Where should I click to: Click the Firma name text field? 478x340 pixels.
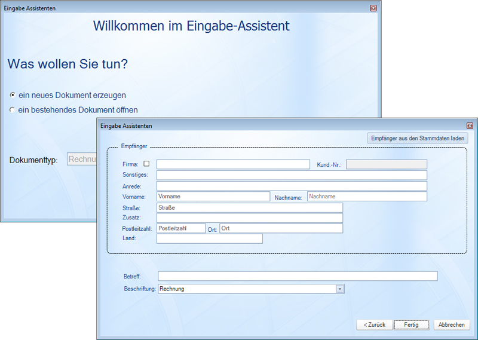(233, 164)
